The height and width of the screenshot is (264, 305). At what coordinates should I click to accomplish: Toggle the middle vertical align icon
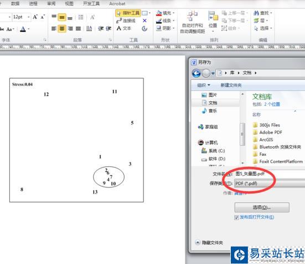point(62,17)
